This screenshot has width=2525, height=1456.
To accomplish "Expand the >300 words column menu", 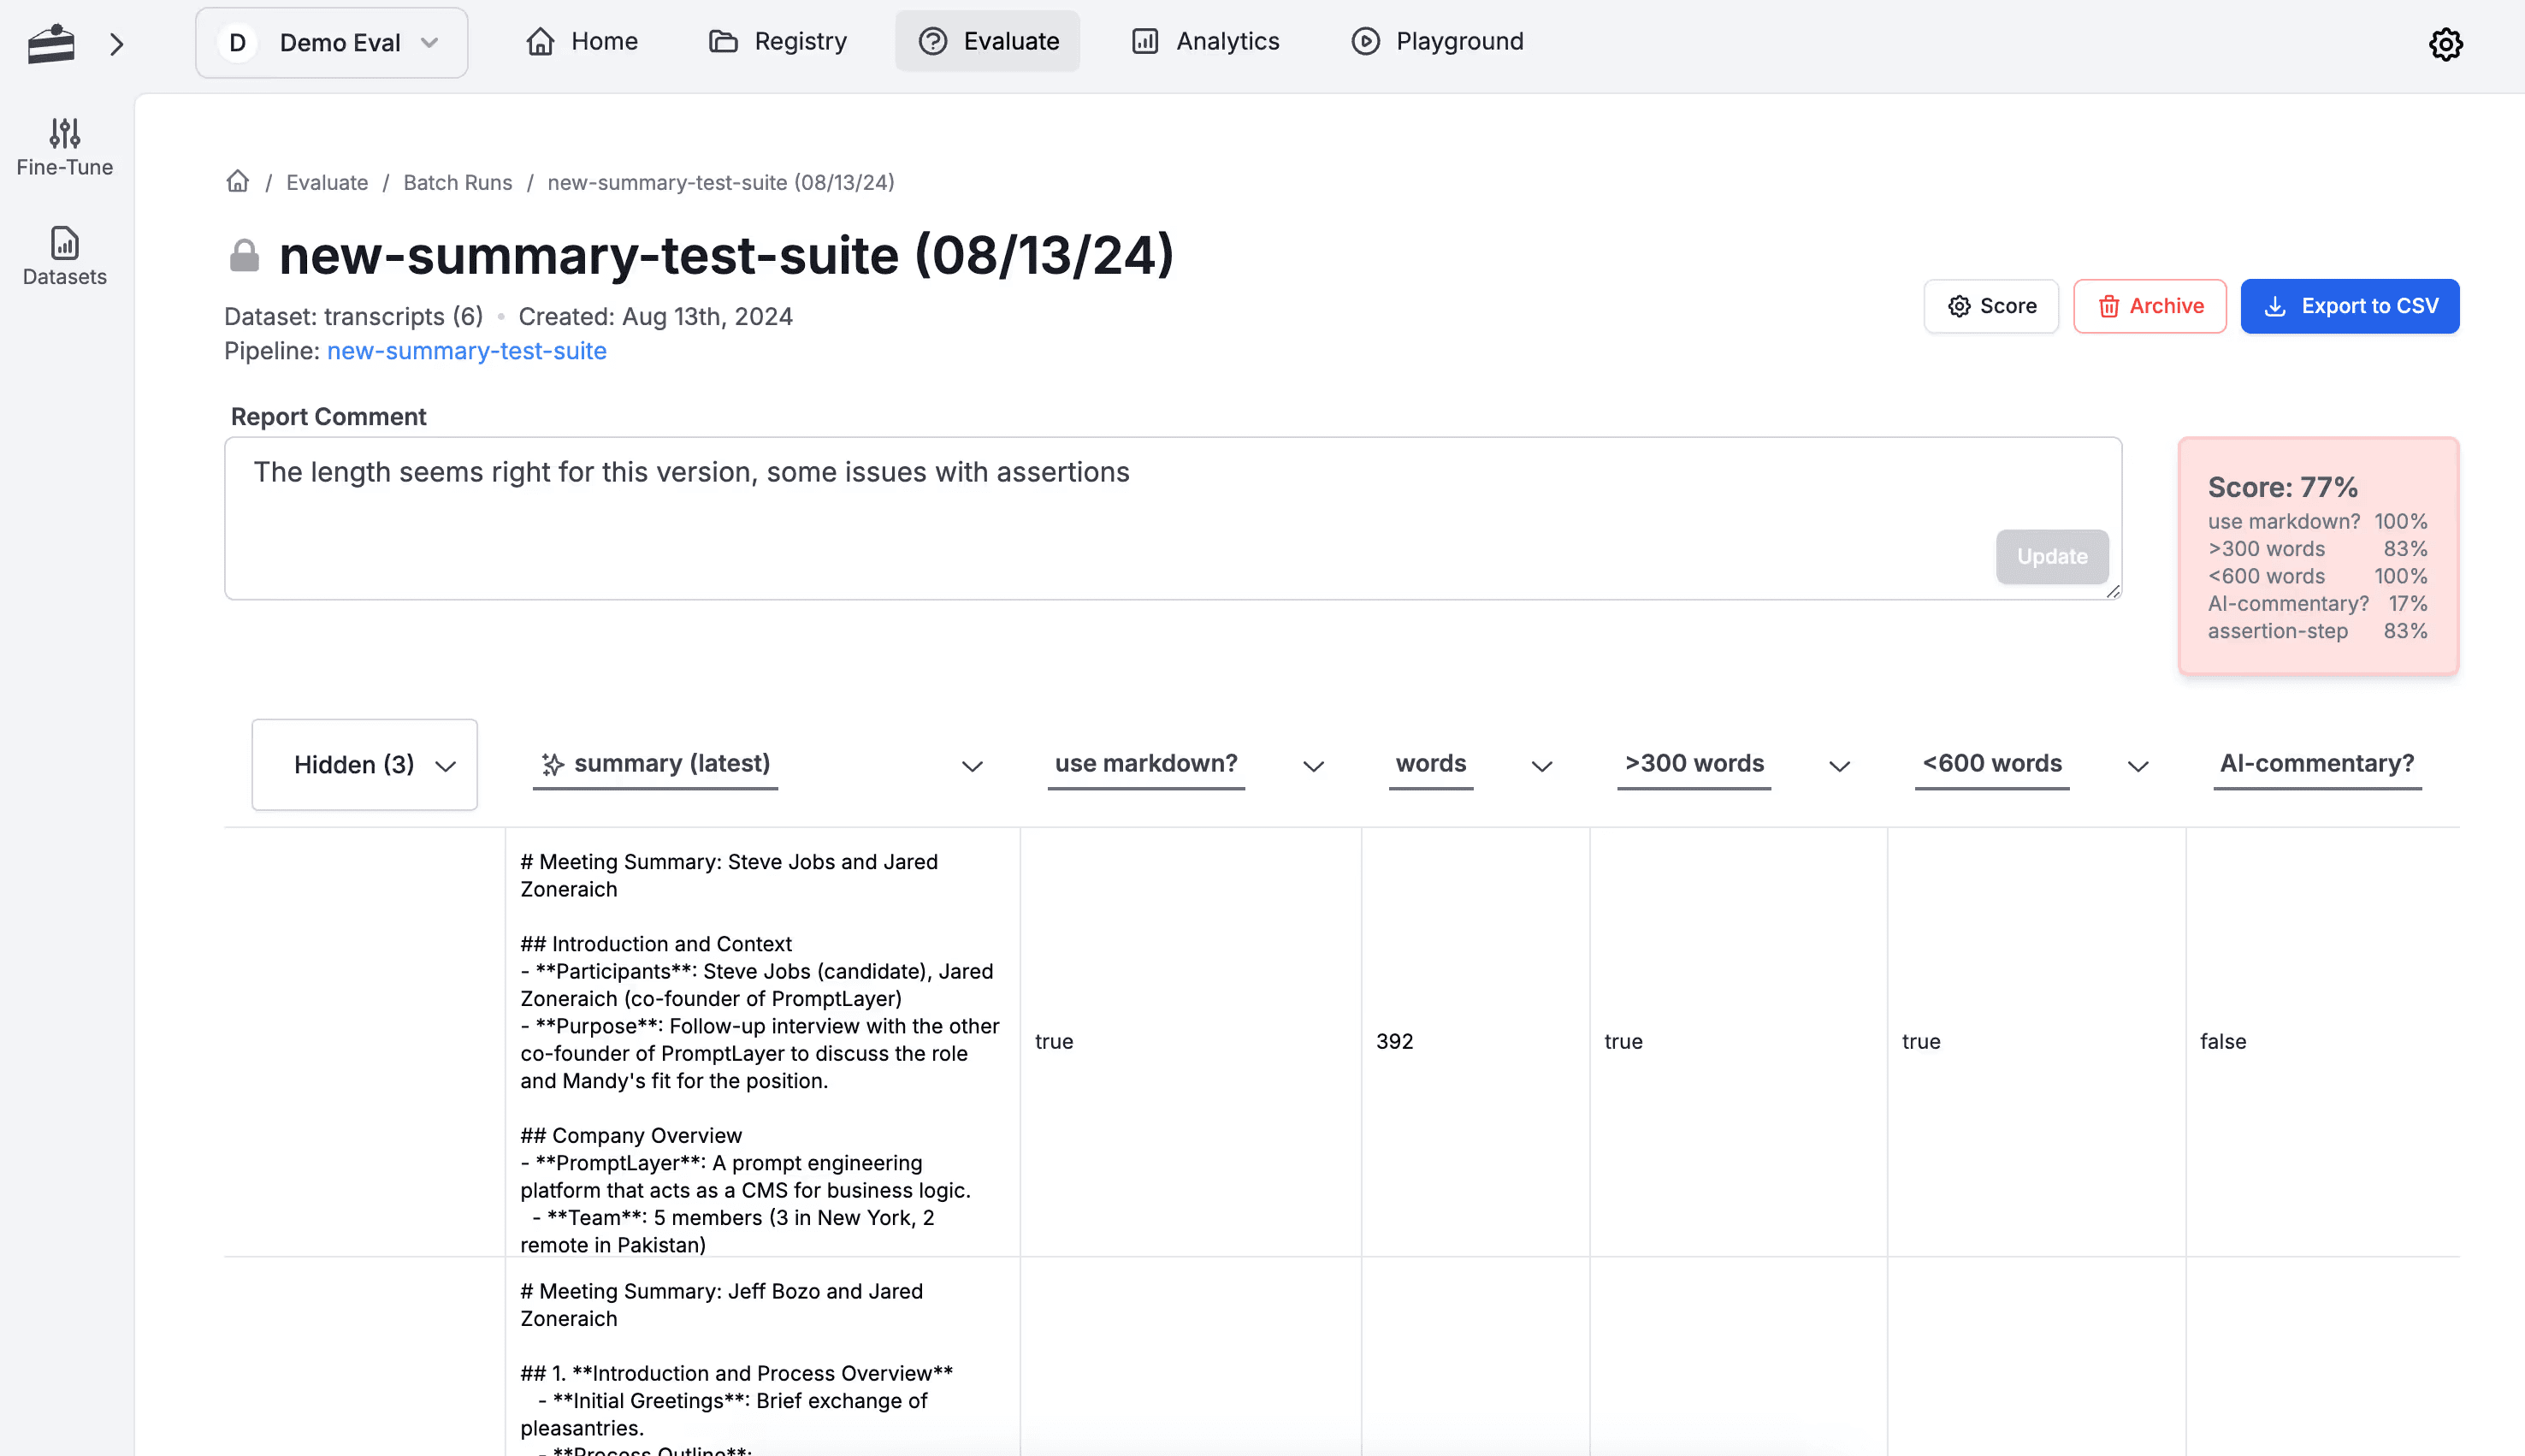I will [1839, 767].
